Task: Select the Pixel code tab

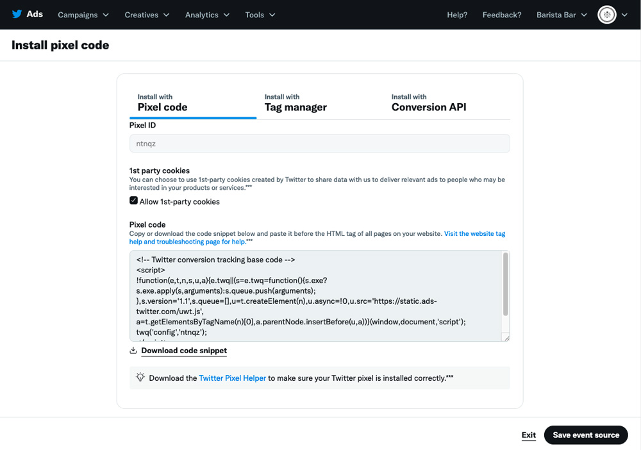Action: click(x=162, y=103)
